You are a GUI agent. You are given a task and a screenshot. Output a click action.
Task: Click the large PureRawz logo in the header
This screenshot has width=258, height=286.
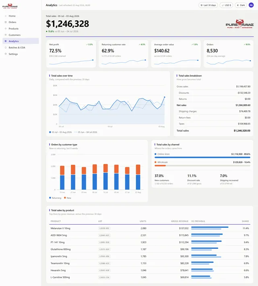click(239, 24)
